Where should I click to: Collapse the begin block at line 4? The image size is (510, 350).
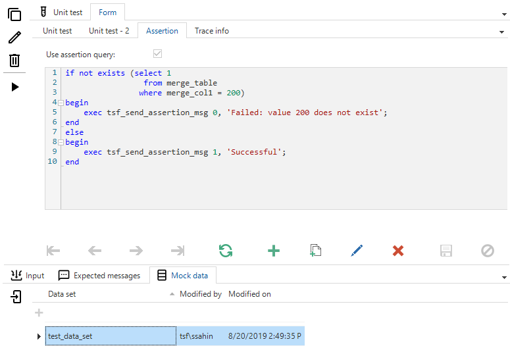click(x=61, y=103)
